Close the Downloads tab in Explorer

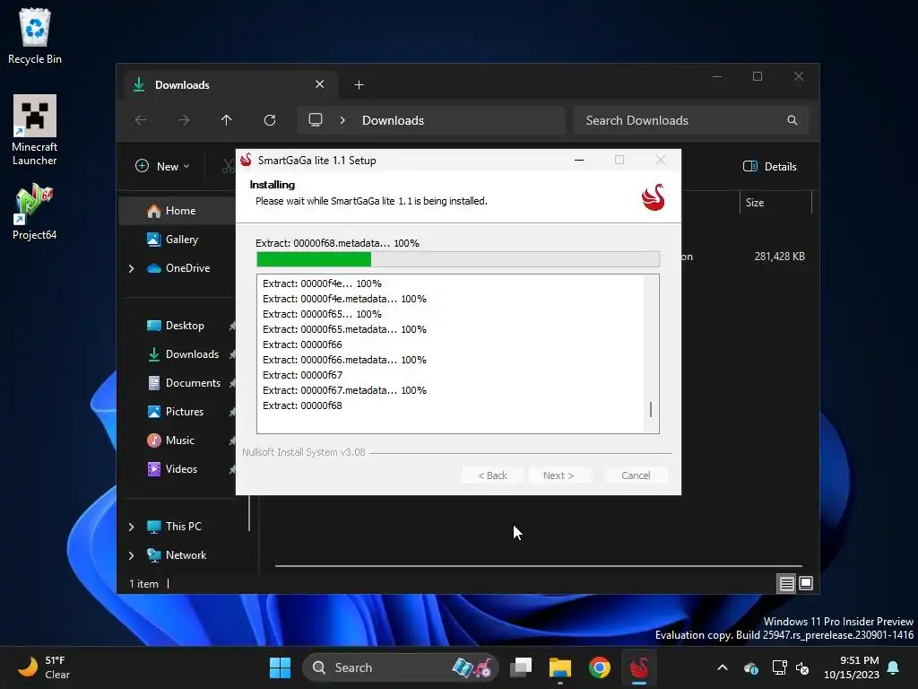[x=320, y=84]
